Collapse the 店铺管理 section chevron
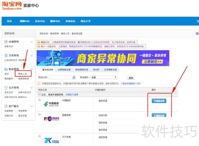Viewport: 199px width, 146px height. coord(31,42)
